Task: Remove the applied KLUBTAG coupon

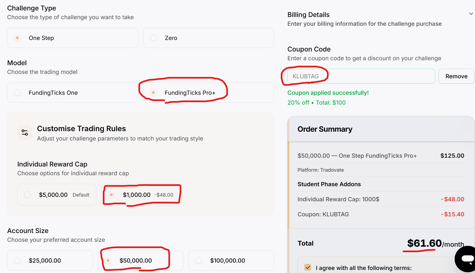Action: [x=456, y=76]
